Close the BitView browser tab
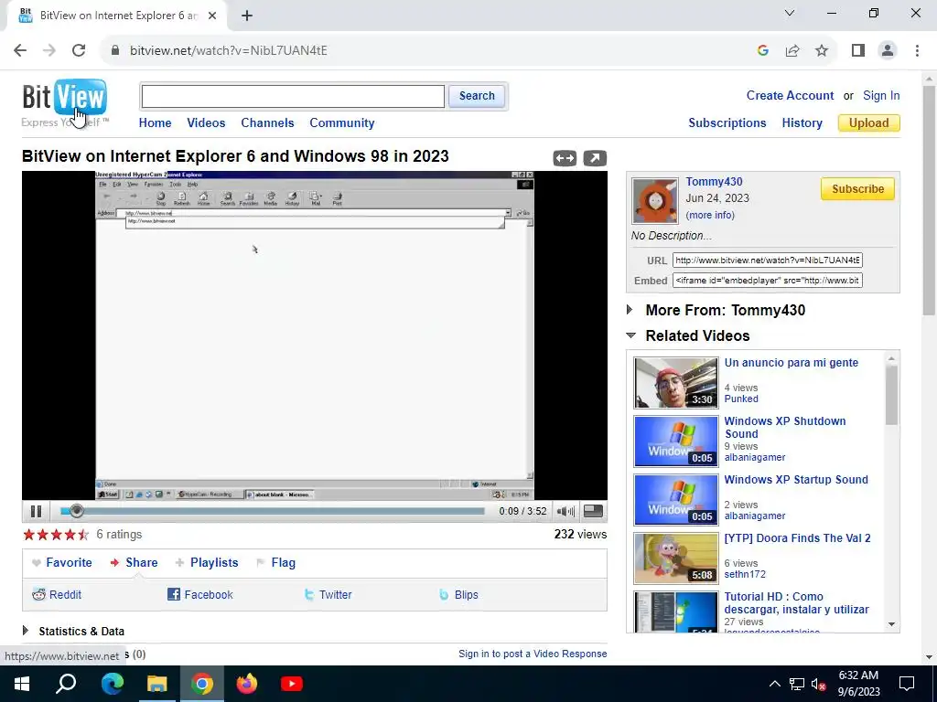The width and height of the screenshot is (937, 702). click(x=212, y=16)
